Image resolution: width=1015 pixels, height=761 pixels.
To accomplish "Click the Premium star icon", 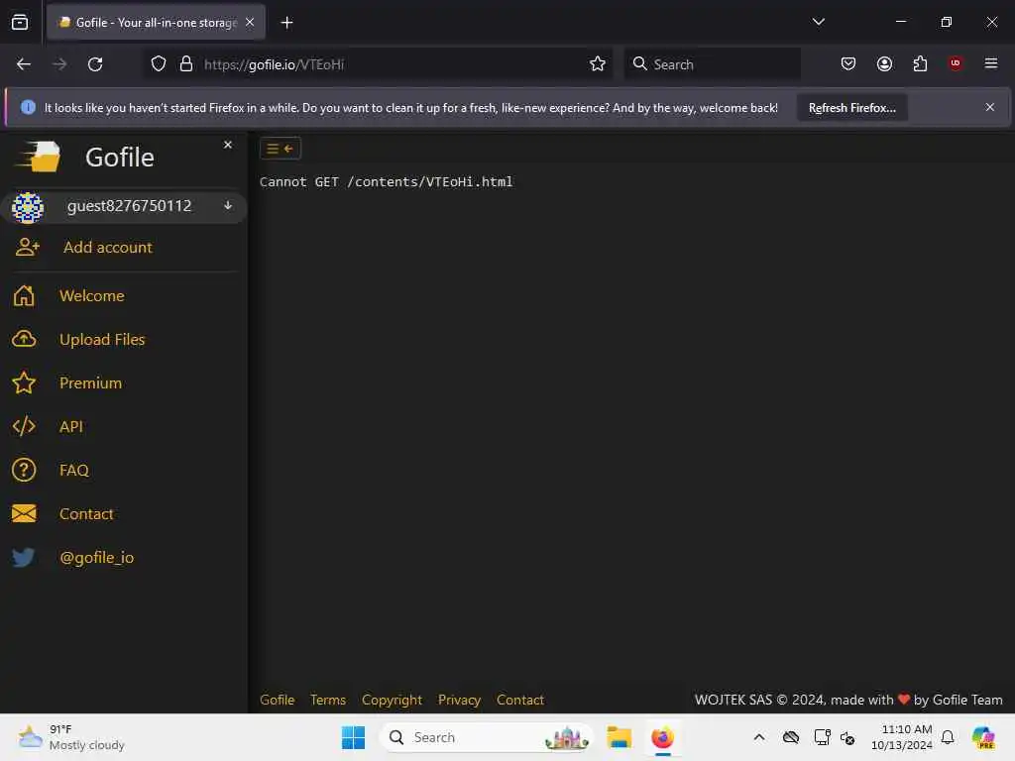I will point(24,383).
